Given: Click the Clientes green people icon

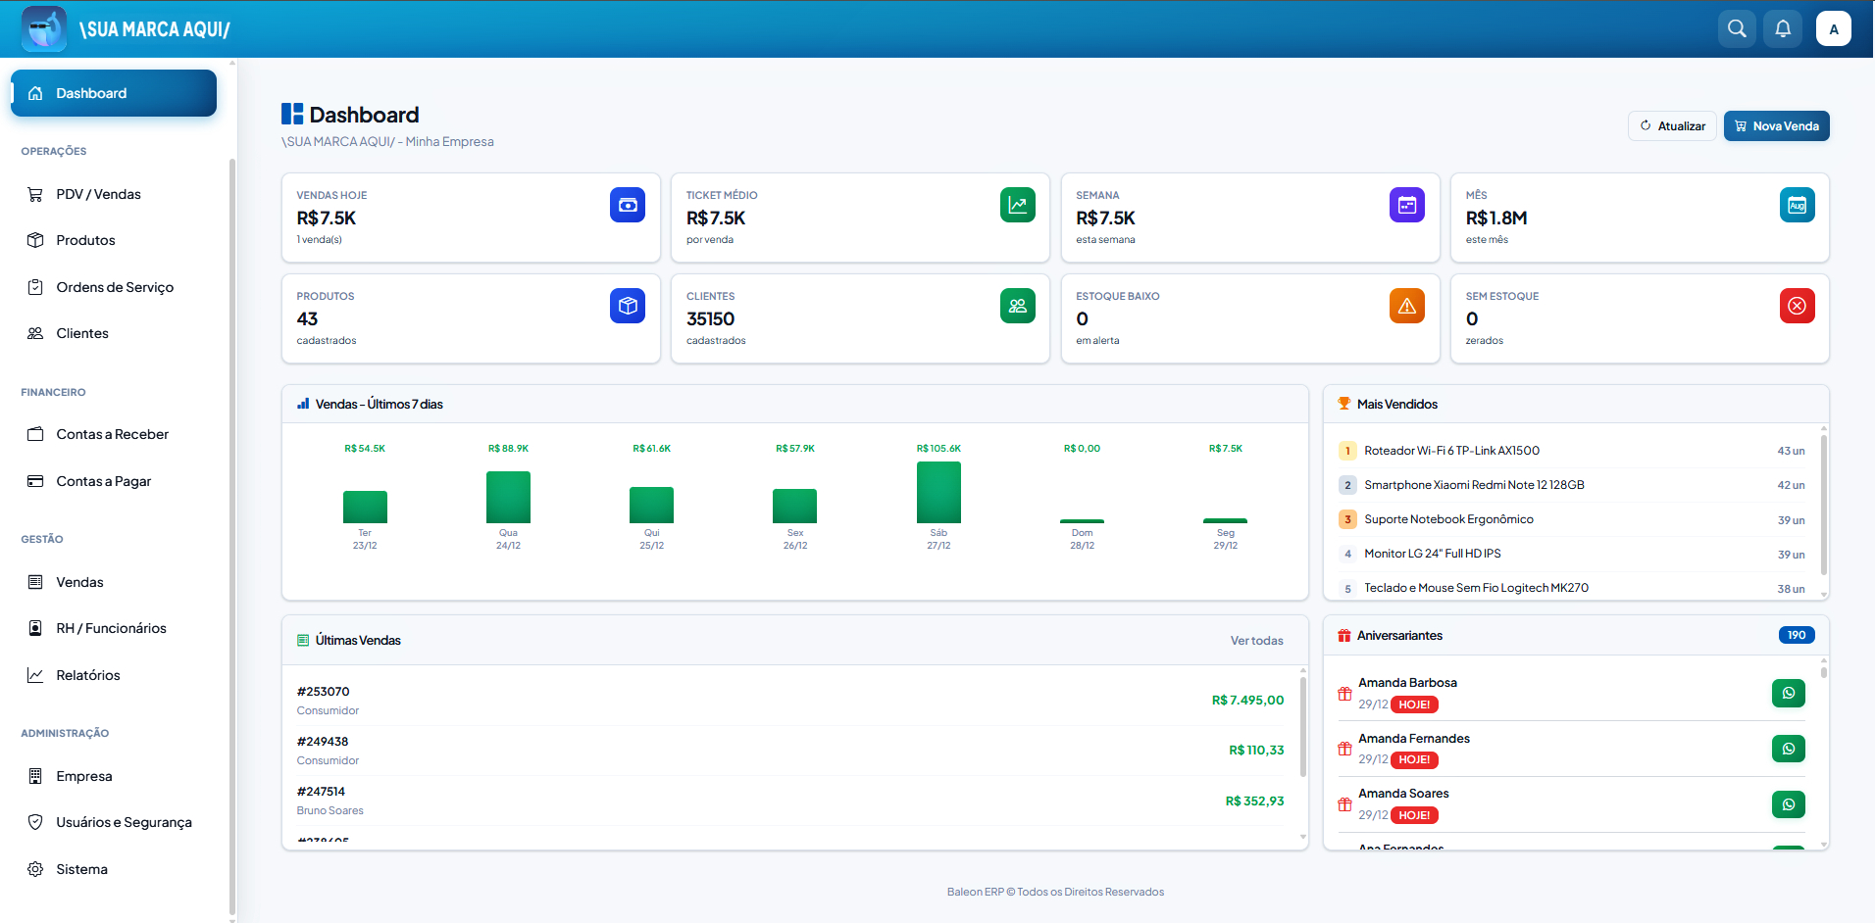Looking at the screenshot, I should [x=1017, y=306].
